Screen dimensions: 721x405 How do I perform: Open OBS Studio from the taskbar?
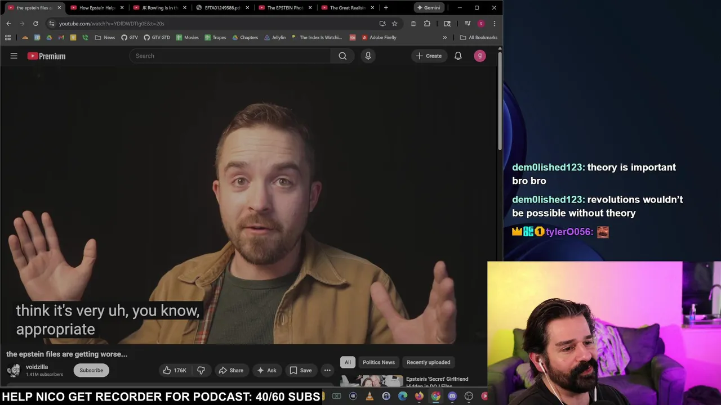[x=469, y=396]
